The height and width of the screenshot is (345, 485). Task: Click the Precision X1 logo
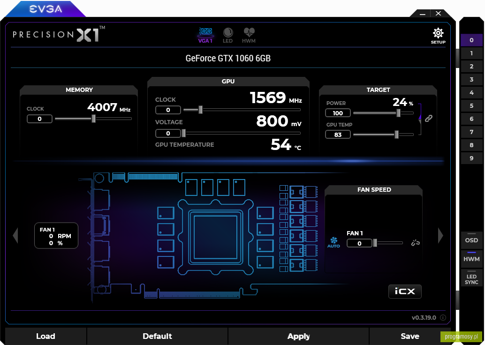tap(59, 34)
